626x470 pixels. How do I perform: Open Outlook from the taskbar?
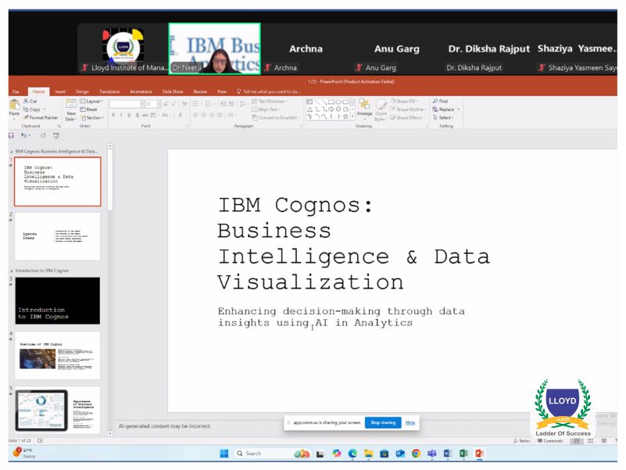click(400, 454)
